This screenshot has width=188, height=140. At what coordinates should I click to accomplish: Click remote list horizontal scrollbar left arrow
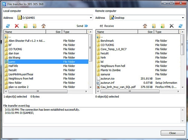coord(98,92)
